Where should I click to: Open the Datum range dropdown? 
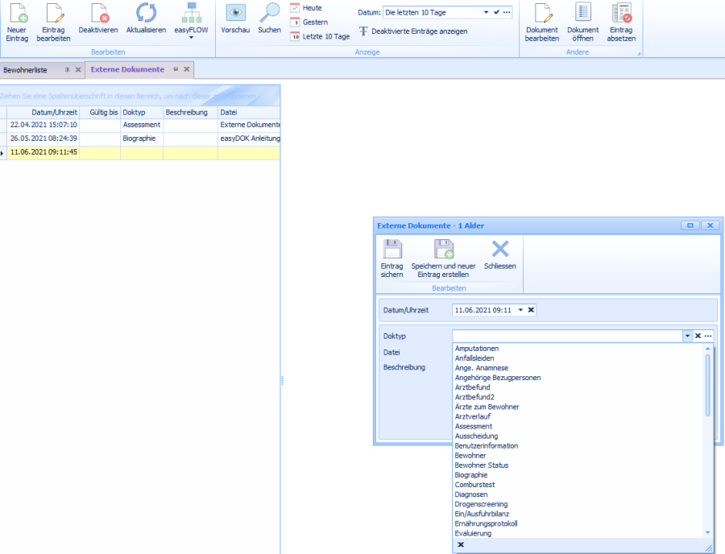pyautogui.click(x=486, y=13)
